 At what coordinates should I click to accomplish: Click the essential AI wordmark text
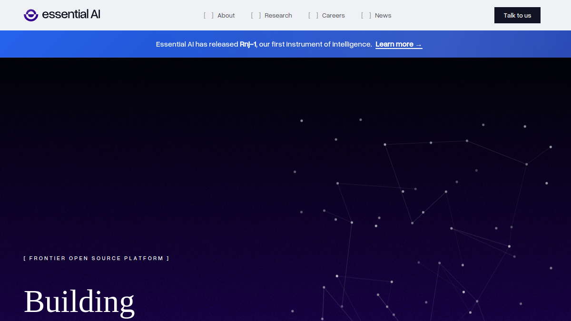click(x=71, y=15)
